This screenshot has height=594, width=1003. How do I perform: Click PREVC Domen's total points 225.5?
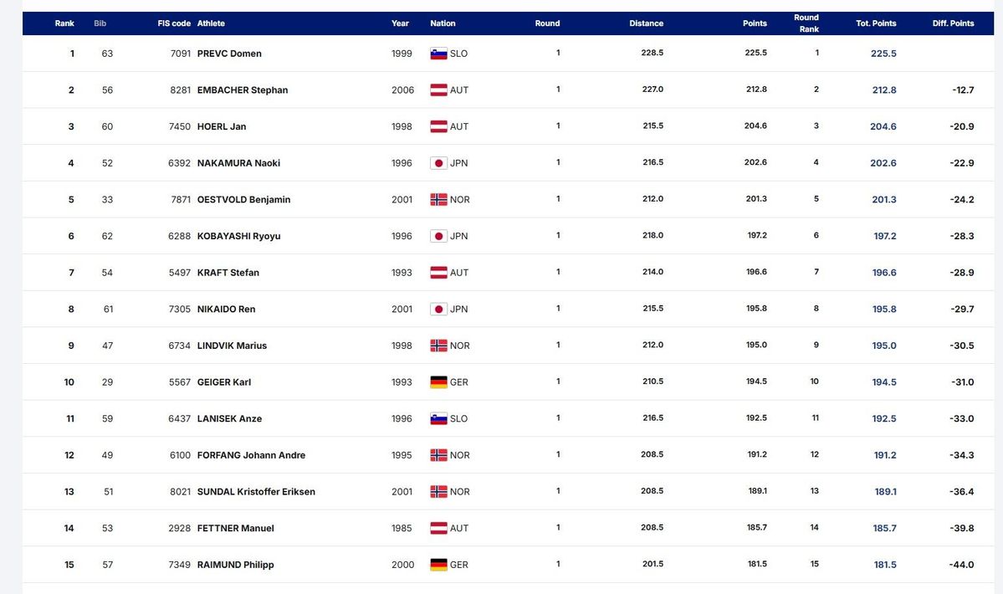tap(883, 54)
